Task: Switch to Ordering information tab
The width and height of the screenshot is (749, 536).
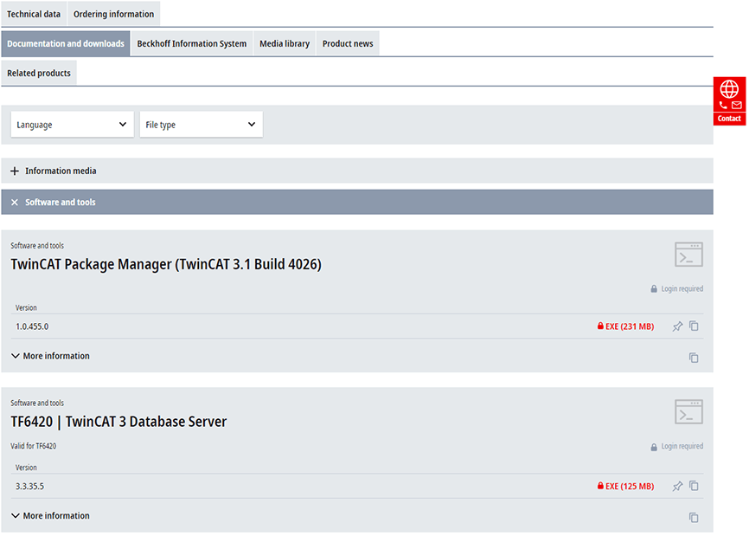Action: point(113,15)
